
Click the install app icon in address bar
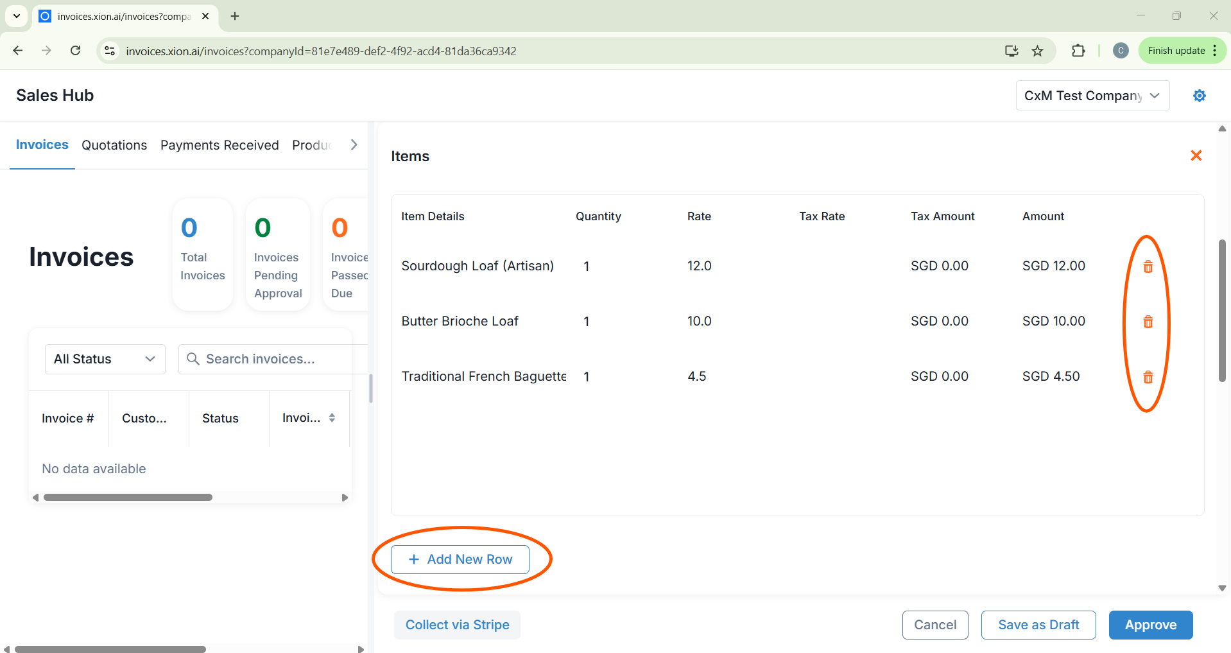point(1011,51)
